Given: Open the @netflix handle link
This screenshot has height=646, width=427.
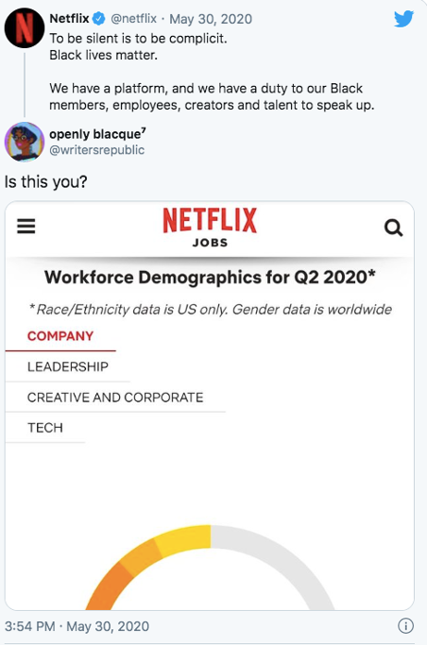Looking at the screenshot, I should pos(133,19).
